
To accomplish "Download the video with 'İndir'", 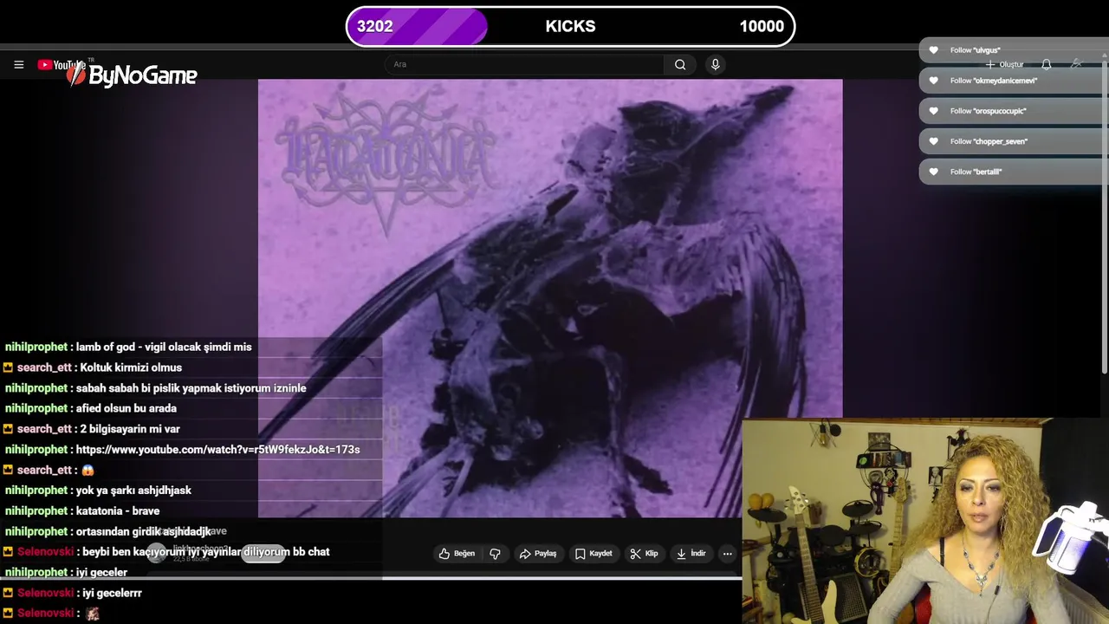I will tap(691, 553).
